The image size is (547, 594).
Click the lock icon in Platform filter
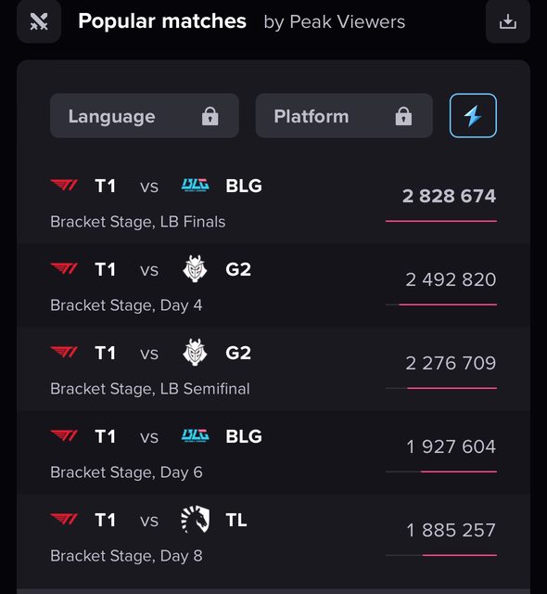pyautogui.click(x=403, y=115)
